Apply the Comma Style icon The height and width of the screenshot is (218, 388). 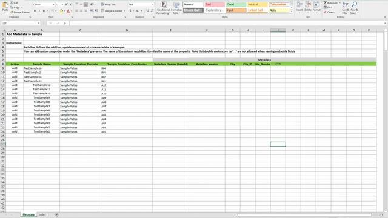point(141,11)
